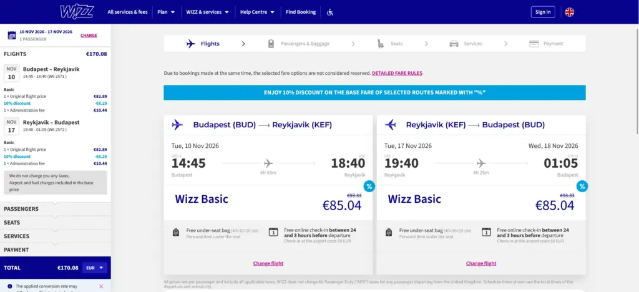This screenshot has width=639, height=292.
Task: Open the WIZZ & services dropdown
Action: tap(207, 12)
